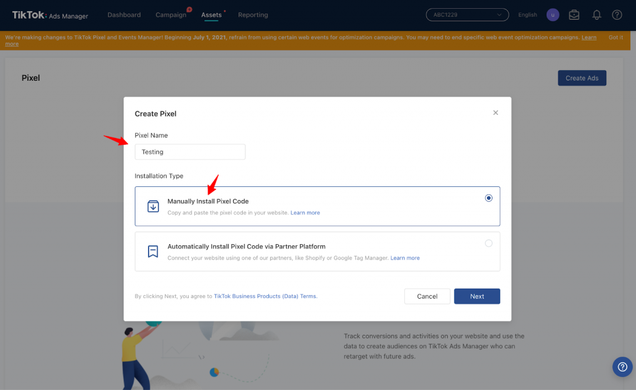Open the Dashboard tab
Image resolution: width=636 pixels, height=390 pixels.
click(x=124, y=15)
